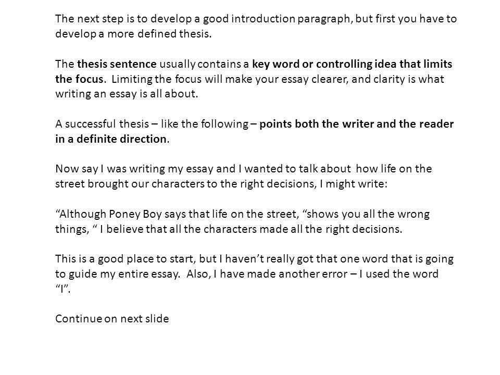The image size is (500, 375).
Task: Click the quoted letter “I” on its own line
Action: 63,289
